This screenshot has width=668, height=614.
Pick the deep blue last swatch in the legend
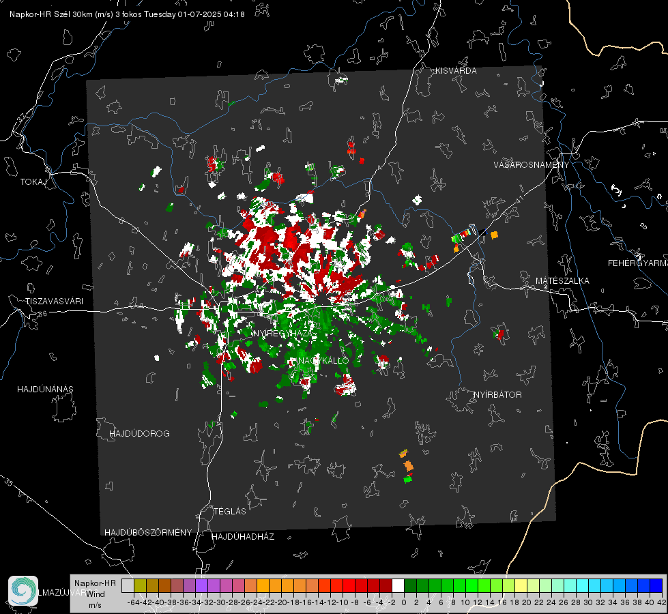(656, 586)
